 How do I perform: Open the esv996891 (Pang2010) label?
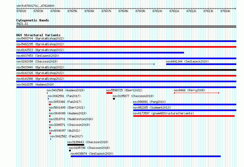tap(149, 102)
